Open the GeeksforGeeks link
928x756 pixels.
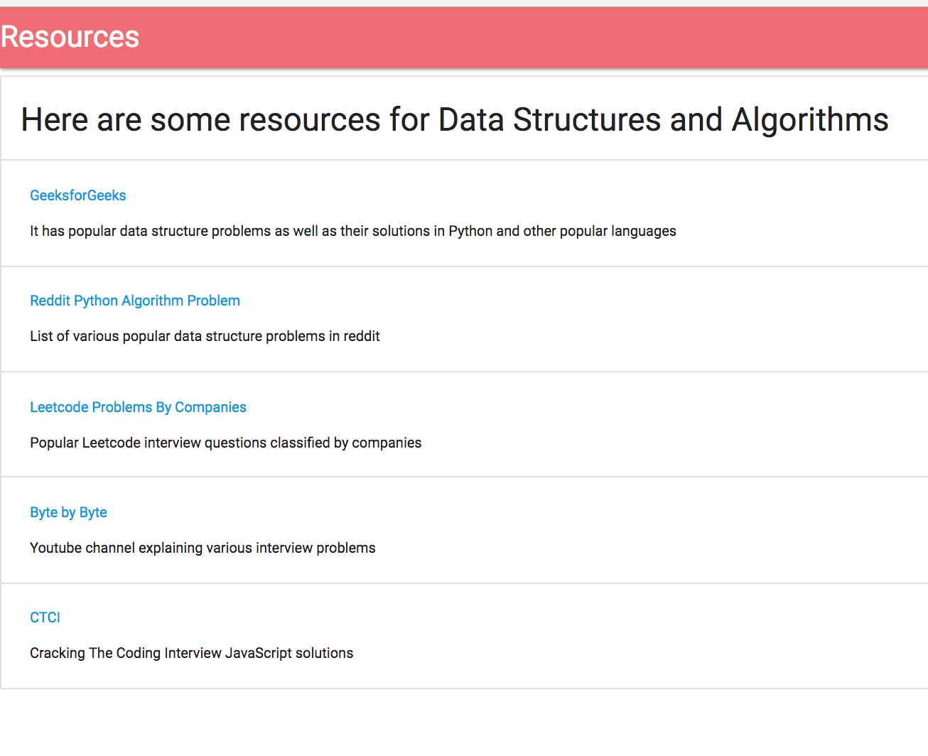78,195
